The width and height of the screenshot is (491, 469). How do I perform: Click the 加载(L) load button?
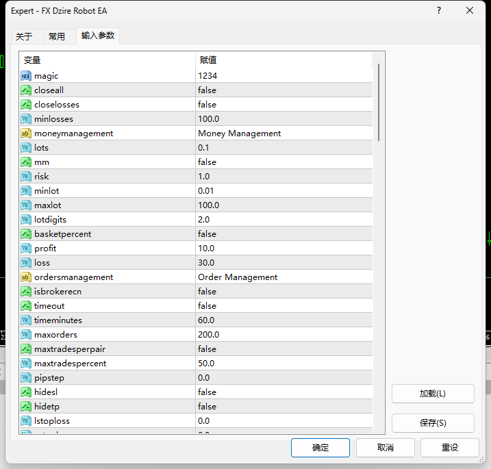click(433, 394)
